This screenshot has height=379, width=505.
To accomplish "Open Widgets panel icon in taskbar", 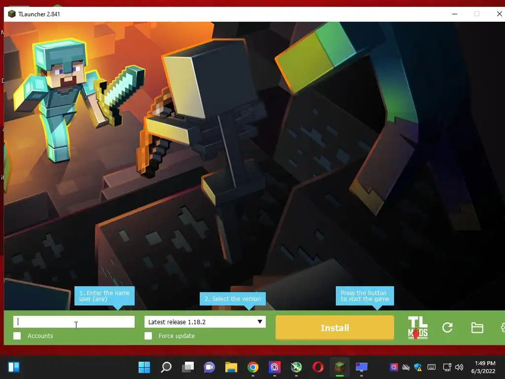I will click(14, 367).
